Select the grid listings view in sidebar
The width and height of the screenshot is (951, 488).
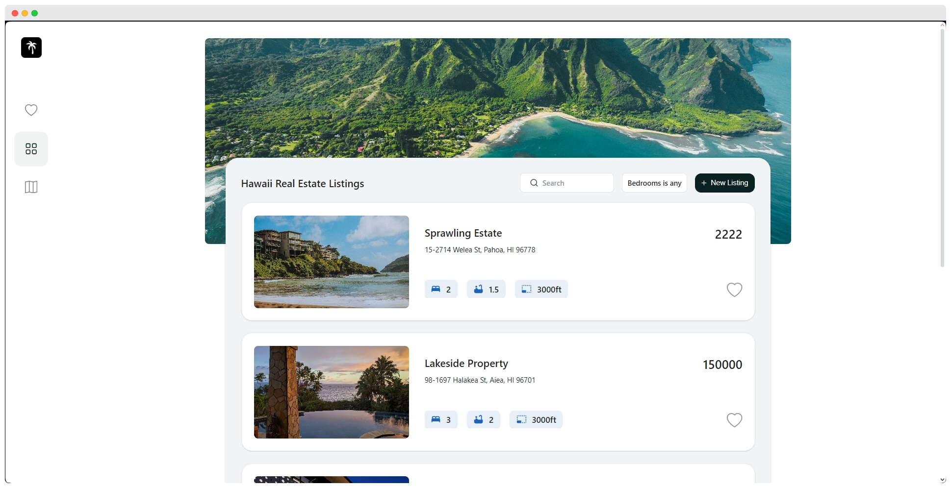tap(31, 149)
